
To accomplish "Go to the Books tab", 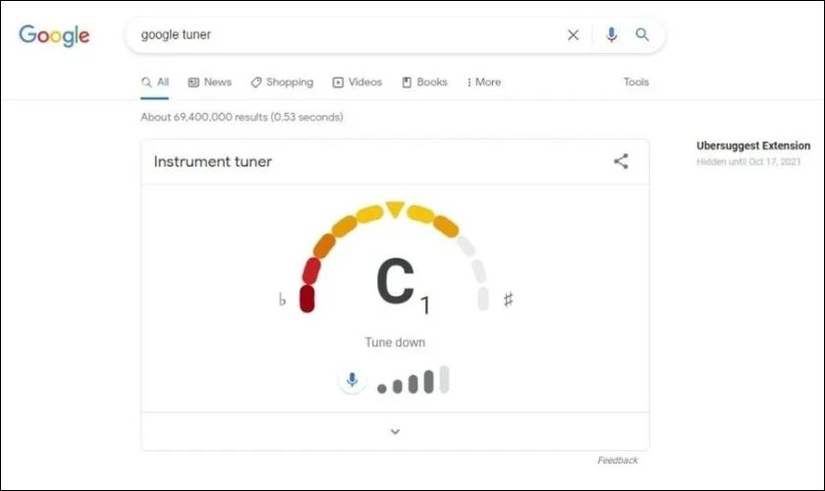I will tap(424, 82).
